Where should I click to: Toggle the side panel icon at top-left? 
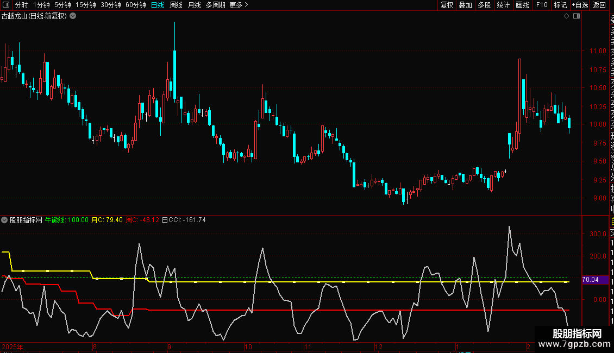tap(6, 5)
